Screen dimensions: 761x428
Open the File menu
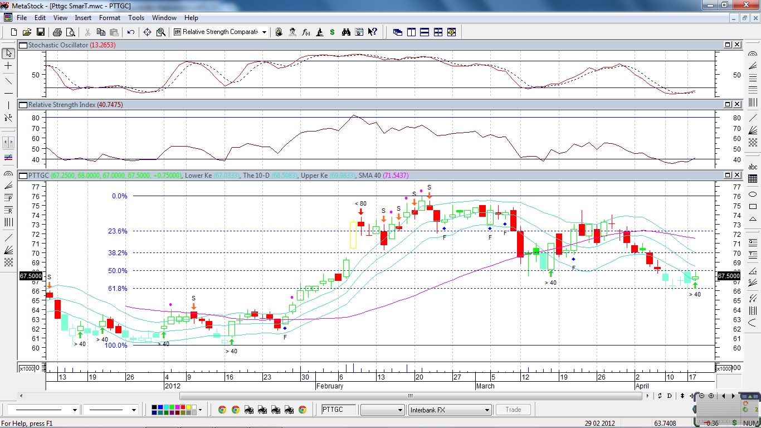click(22, 18)
